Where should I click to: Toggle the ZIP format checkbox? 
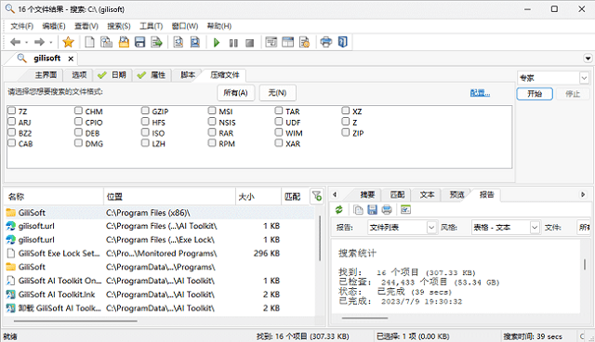coord(345,132)
